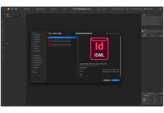Open the account icon in the toolbar
Screen dimensions: 164x113
(160, 9)
